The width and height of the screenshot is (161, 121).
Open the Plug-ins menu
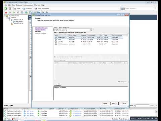tap(37, 5)
